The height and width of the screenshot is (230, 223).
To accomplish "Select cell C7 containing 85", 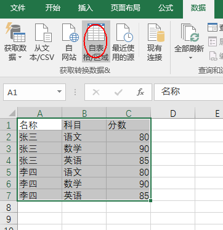I will (x=129, y=195).
